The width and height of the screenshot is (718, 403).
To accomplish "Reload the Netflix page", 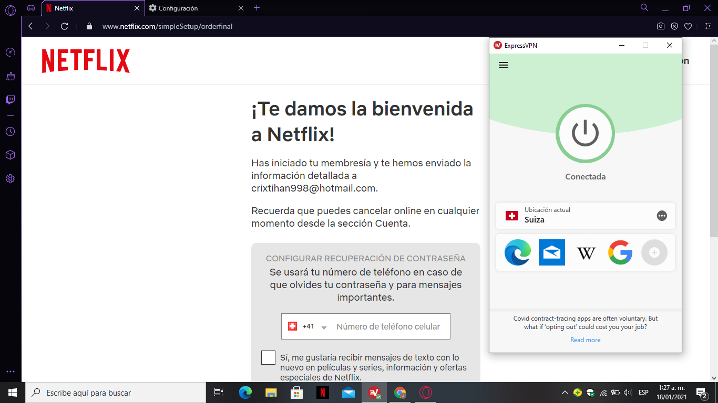I will (65, 26).
